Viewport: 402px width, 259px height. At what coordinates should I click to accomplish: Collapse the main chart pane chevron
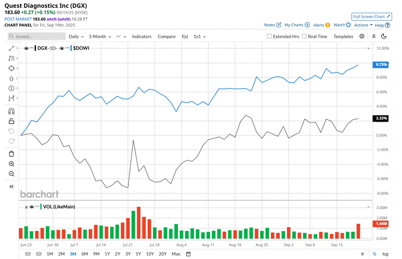[369, 48]
